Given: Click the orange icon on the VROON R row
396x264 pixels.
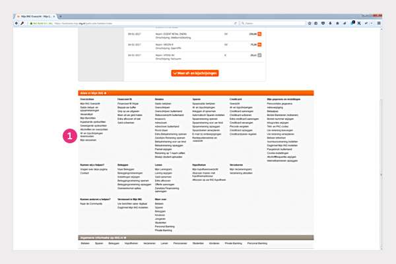Looking at the screenshot, I should (259, 44).
